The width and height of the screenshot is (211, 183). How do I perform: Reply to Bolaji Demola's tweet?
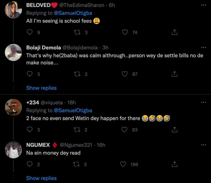pos(30,74)
